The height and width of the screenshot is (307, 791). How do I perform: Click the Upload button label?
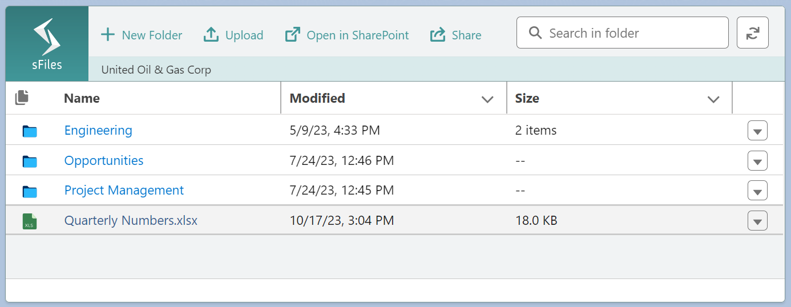(x=244, y=35)
